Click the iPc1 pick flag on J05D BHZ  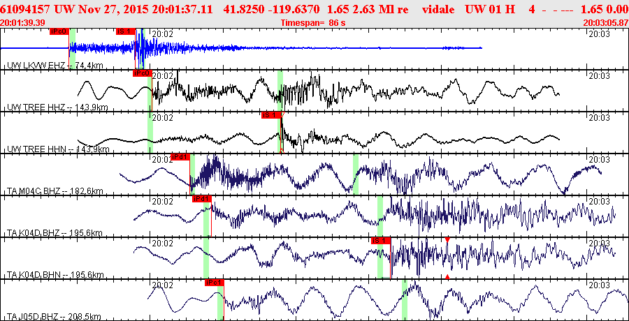[x=214, y=283]
